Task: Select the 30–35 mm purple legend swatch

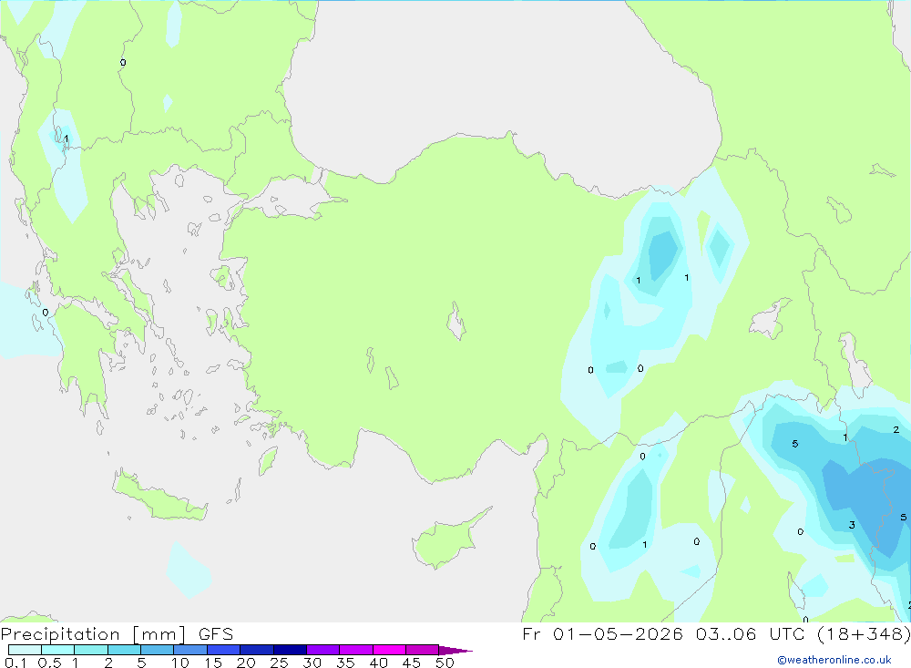Action: tap(322, 650)
